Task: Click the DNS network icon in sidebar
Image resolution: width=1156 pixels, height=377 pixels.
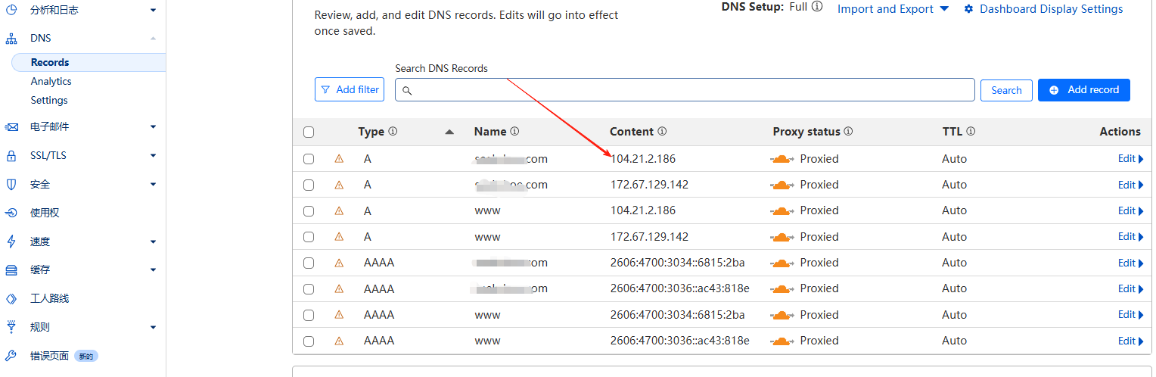Action: pyautogui.click(x=11, y=39)
